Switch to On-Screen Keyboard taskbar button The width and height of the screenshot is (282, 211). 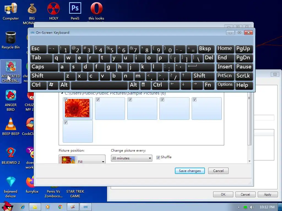[x=86, y=207]
